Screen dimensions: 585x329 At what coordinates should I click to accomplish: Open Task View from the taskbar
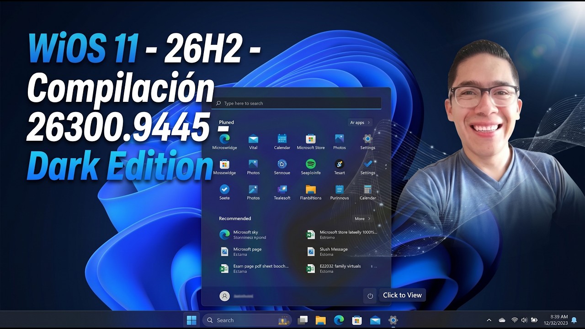pos(303,320)
